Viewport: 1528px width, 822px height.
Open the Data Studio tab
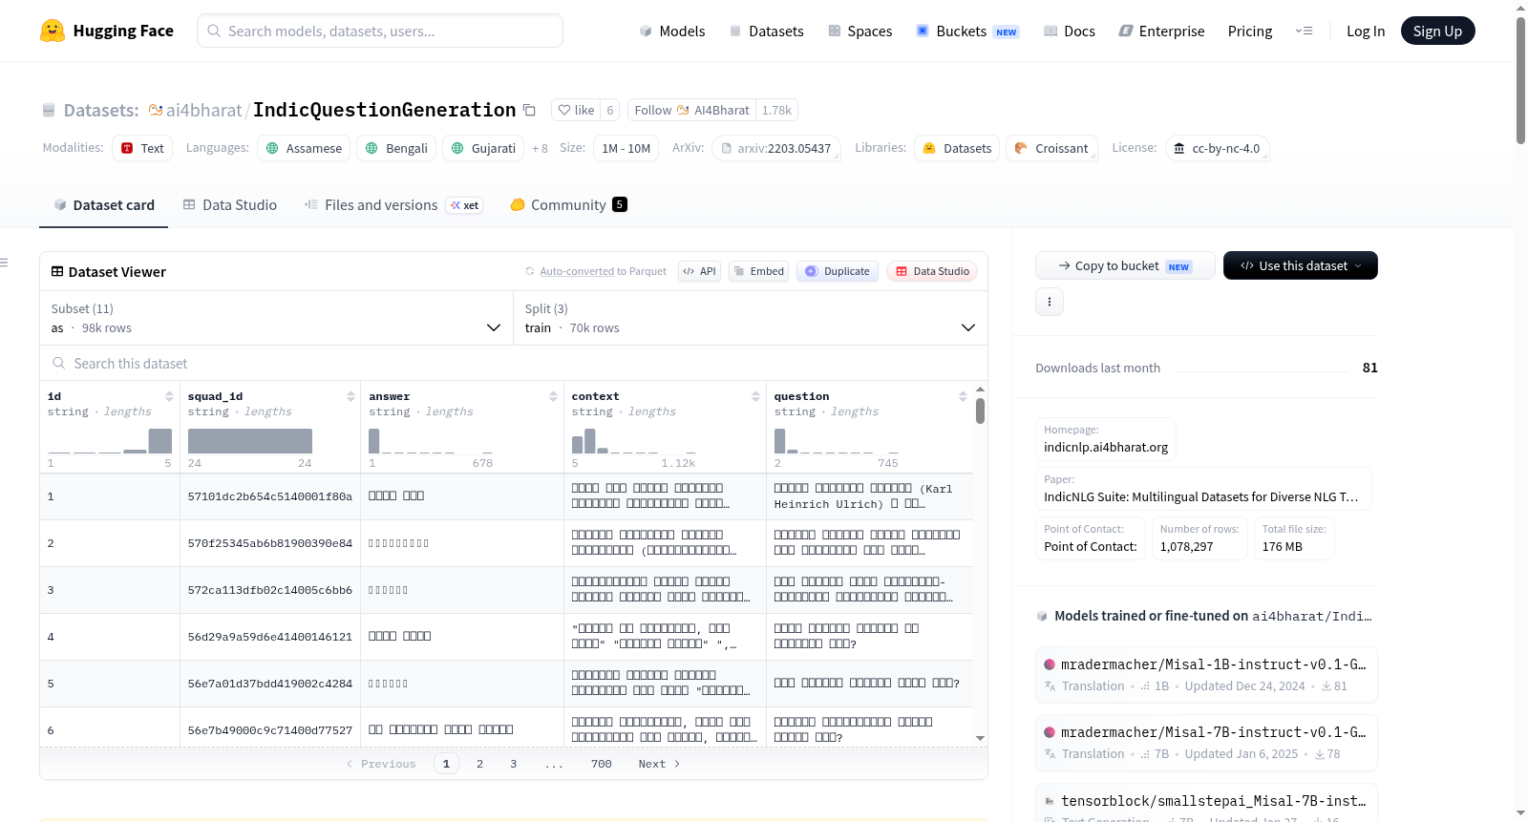230,205
